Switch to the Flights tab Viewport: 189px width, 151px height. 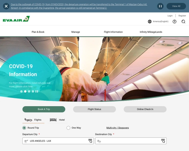(x=33, y=120)
